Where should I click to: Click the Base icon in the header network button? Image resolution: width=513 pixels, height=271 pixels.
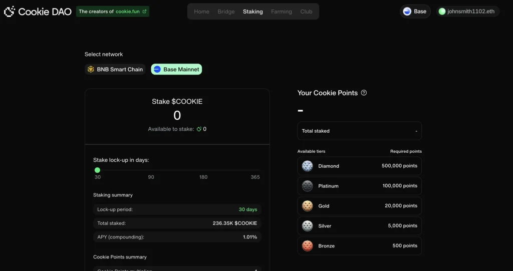click(407, 12)
